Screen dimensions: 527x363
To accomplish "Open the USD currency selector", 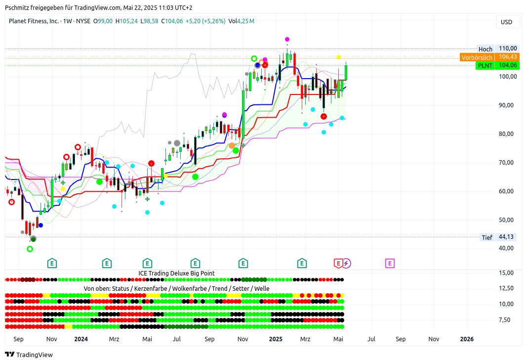I will pyautogui.click(x=506, y=22).
